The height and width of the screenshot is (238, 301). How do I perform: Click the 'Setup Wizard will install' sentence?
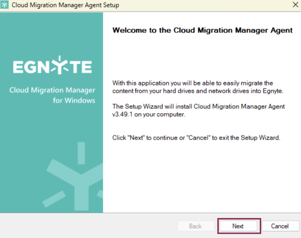tap(198, 107)
